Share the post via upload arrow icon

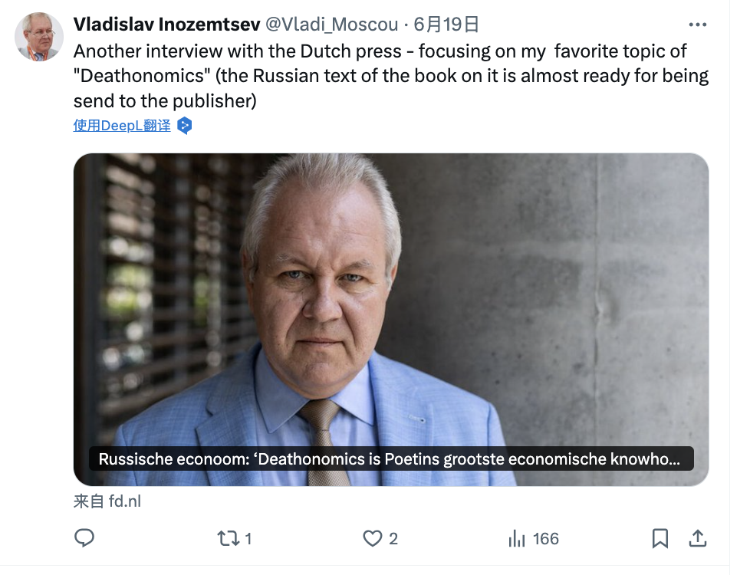pyautogui.click(x=698, y=538)
